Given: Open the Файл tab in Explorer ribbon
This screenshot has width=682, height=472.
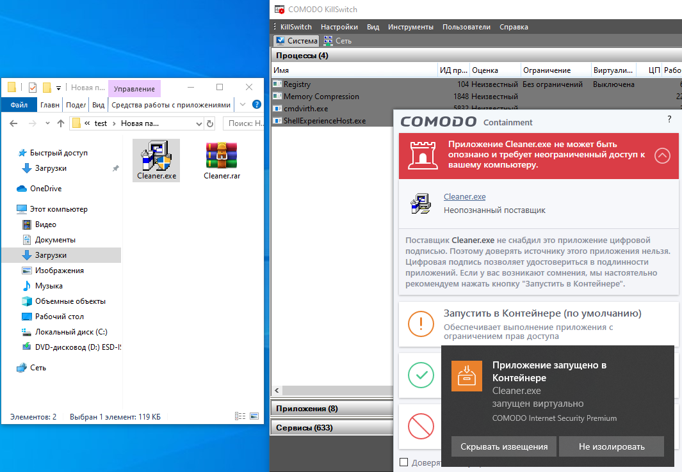Looking at the screenshot, I should click(19, 105).
